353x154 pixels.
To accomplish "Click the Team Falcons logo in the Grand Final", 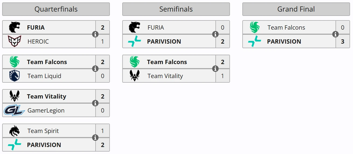I will (x=255, y=27).
